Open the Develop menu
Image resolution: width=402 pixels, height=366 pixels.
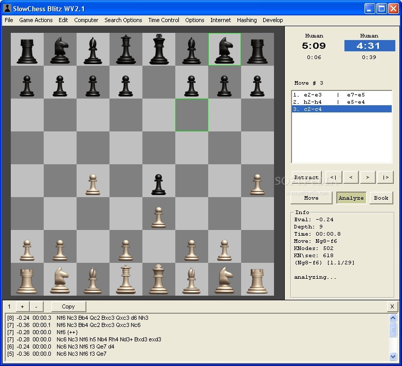coord(273,20)
